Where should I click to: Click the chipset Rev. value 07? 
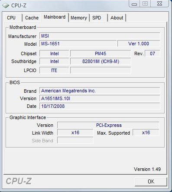(153, 54)
